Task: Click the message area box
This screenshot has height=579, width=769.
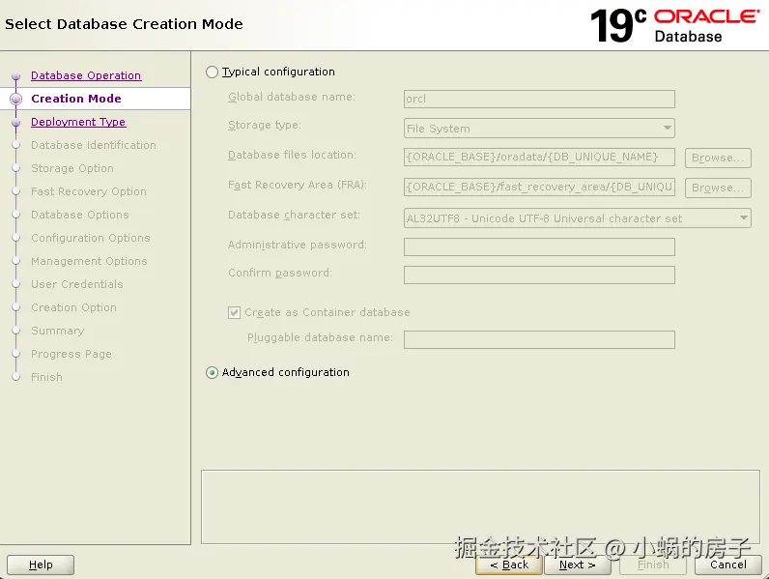Action: tap(480, 507)
